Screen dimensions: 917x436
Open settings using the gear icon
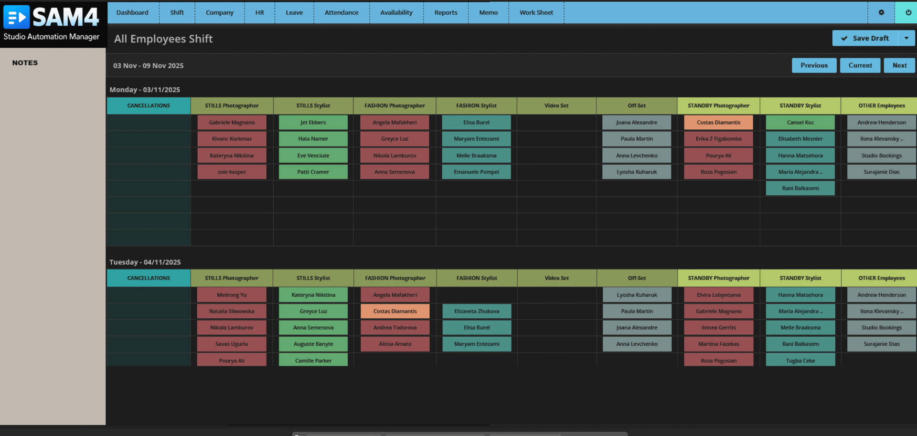pyautogui.click(x=881, y=12)
